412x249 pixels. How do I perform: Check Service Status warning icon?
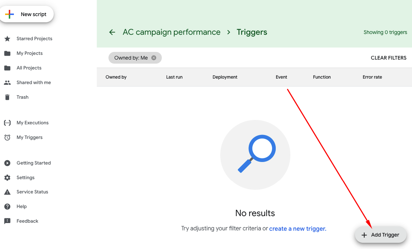coord(7,192)
